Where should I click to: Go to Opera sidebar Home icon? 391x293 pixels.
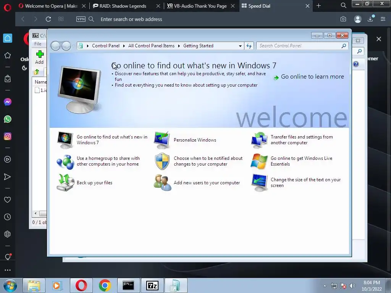coord(8,38)
